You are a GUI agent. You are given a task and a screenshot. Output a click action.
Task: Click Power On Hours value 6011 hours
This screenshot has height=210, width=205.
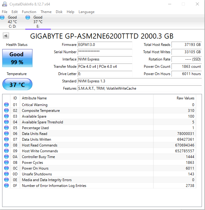click(187, 74)
